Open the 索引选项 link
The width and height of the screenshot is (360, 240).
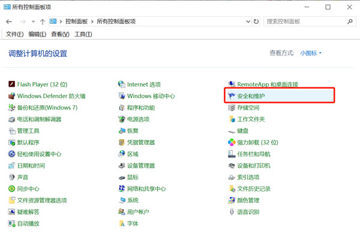[248, 177]
